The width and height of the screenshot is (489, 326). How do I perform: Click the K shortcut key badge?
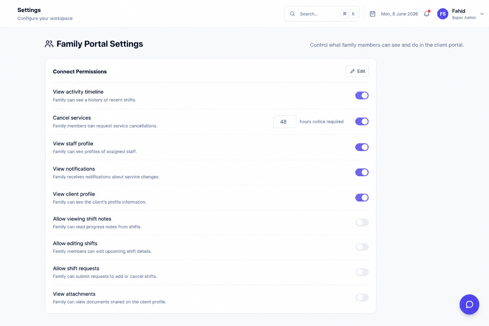click(353, 14)
